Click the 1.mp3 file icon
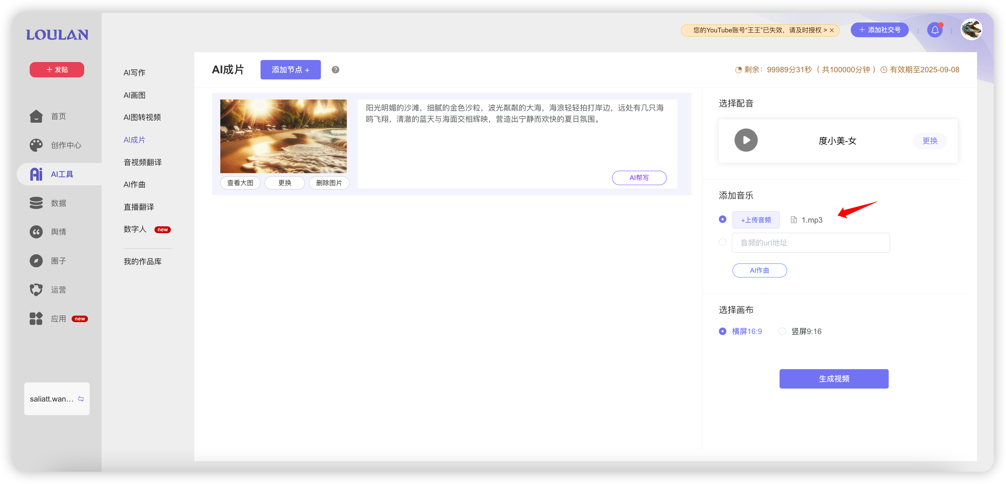1006x484 pixels. [794, 220]
